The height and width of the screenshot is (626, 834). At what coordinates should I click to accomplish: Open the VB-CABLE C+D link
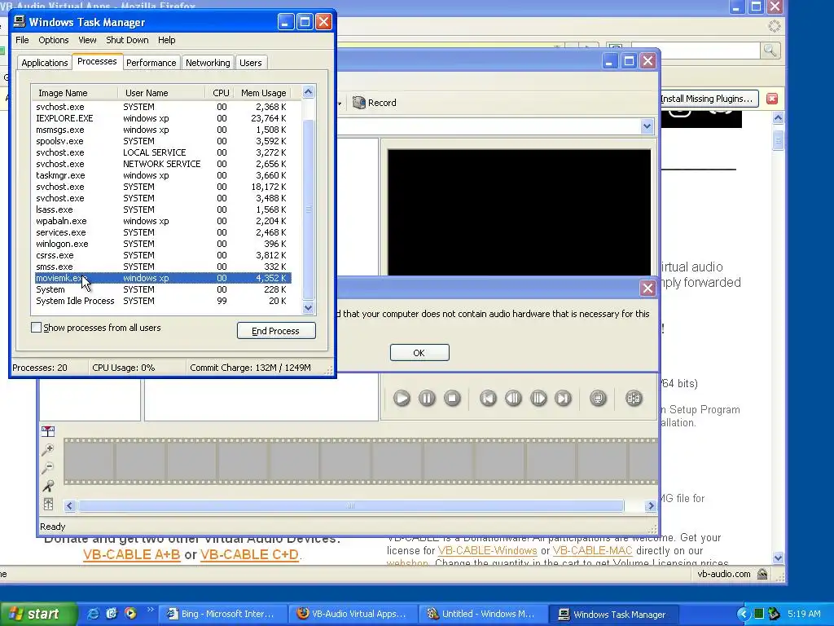249,554
